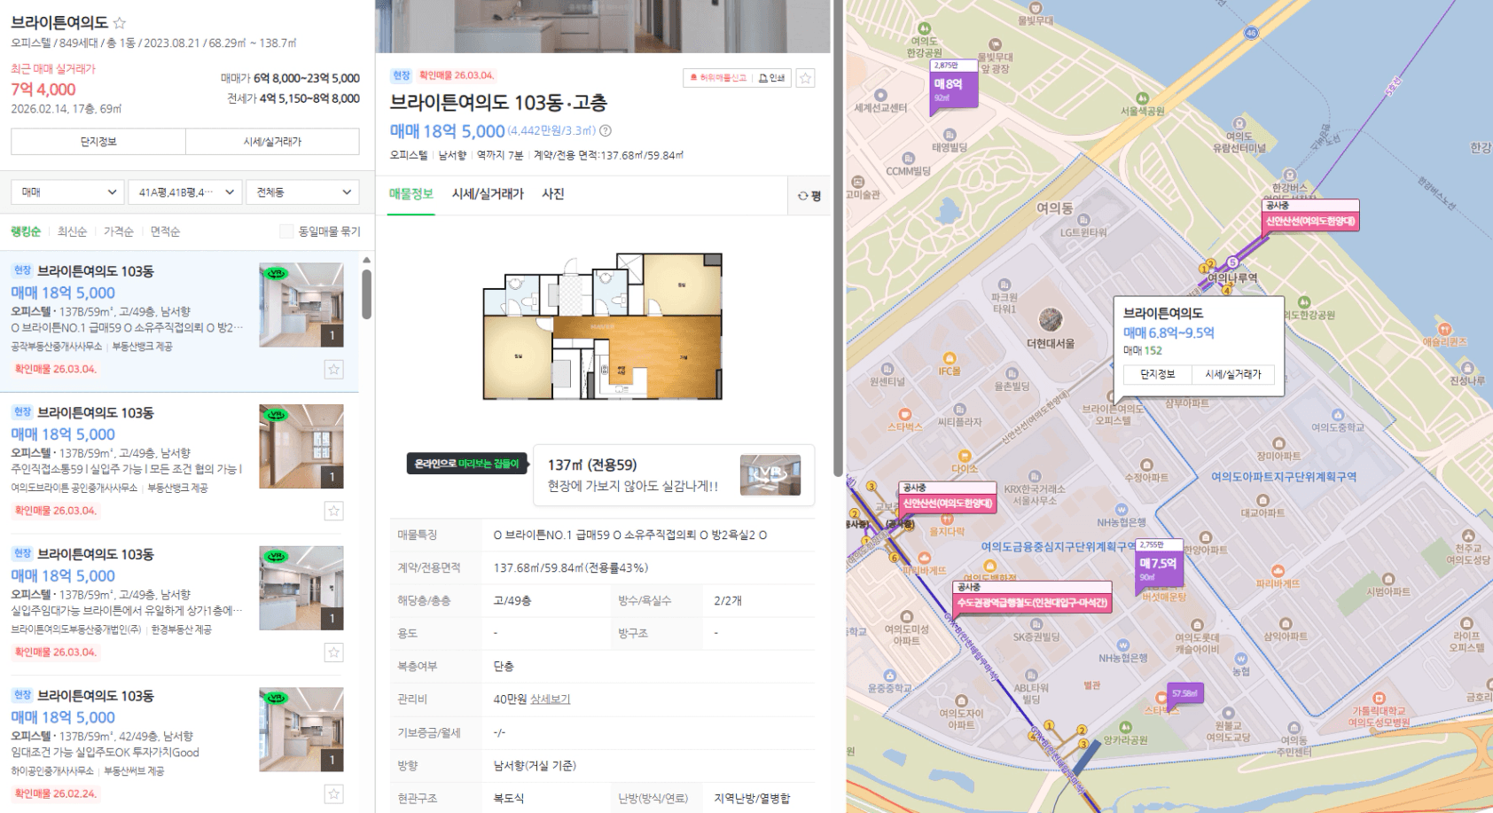Open the 137㎡ (전용59) VR tour banner
Screen dimensions: 1493x813
[674, 475]
